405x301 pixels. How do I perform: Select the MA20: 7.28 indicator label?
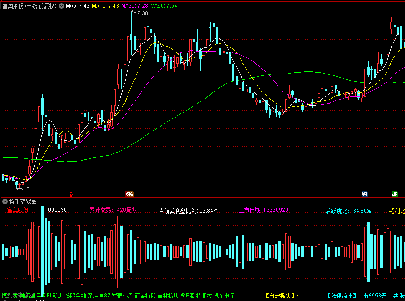point(135,6)
